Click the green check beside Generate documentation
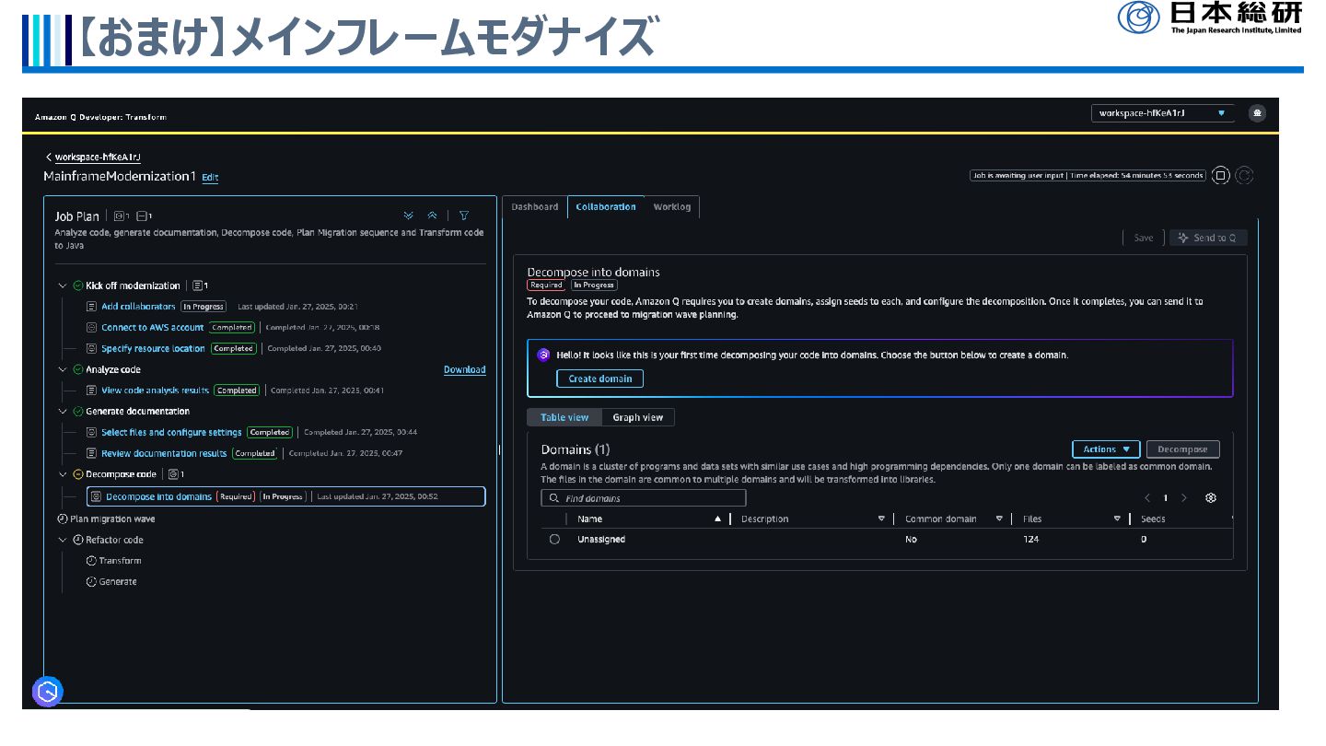The image size is (1326, 746). [77, 412]
